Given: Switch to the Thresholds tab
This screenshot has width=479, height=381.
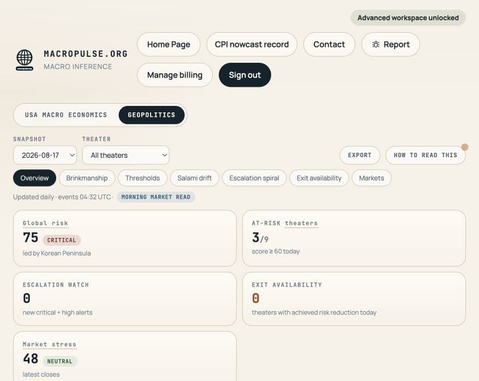Looking at the screenshot, I should click(x=142, y=178).
